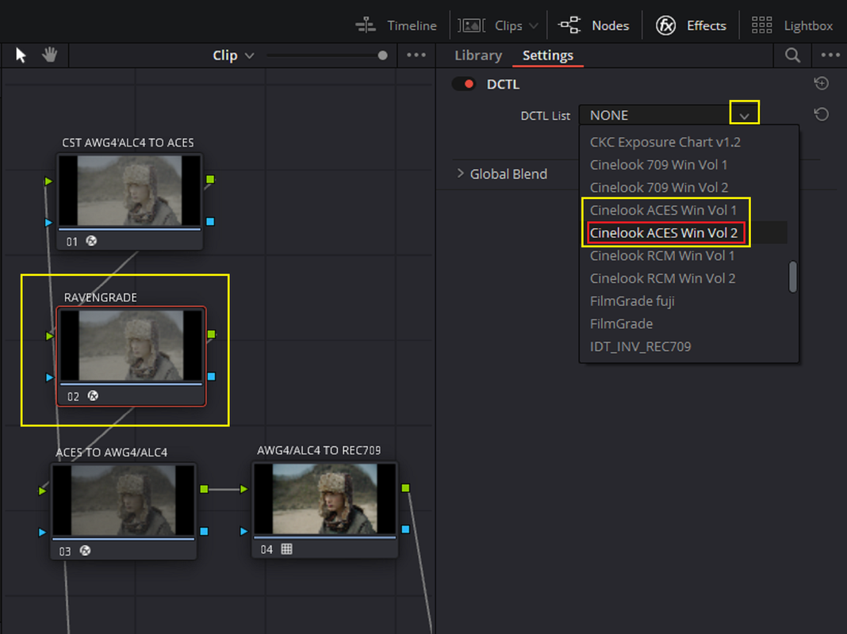
Task: Open the DCTL List dropdown arrow
Action: [745, 115]
